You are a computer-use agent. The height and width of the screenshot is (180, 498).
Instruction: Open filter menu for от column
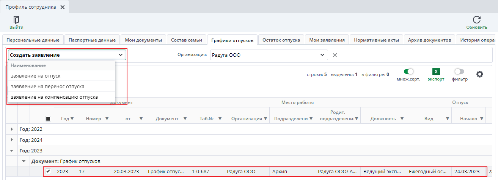click(x=141, y=119)
